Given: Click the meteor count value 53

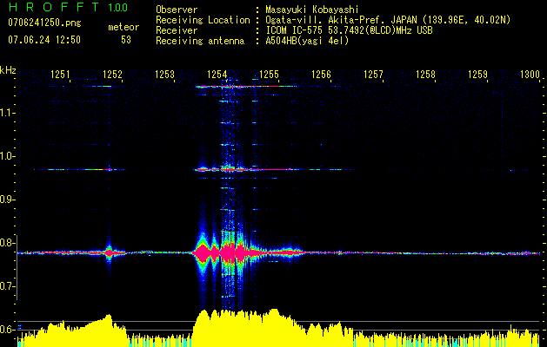Looking at the screenshot, I should click(x=126, y=40).
